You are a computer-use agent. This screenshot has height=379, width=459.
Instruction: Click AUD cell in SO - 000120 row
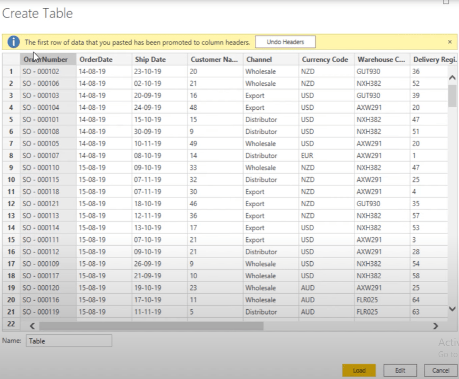(326, 288)
